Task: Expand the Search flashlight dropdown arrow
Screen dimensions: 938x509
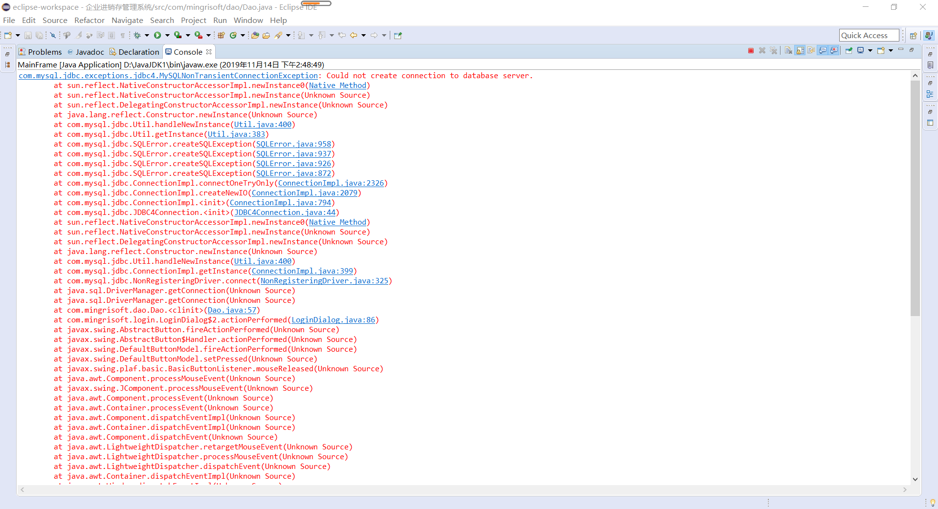Action: [x=288, y=35]
